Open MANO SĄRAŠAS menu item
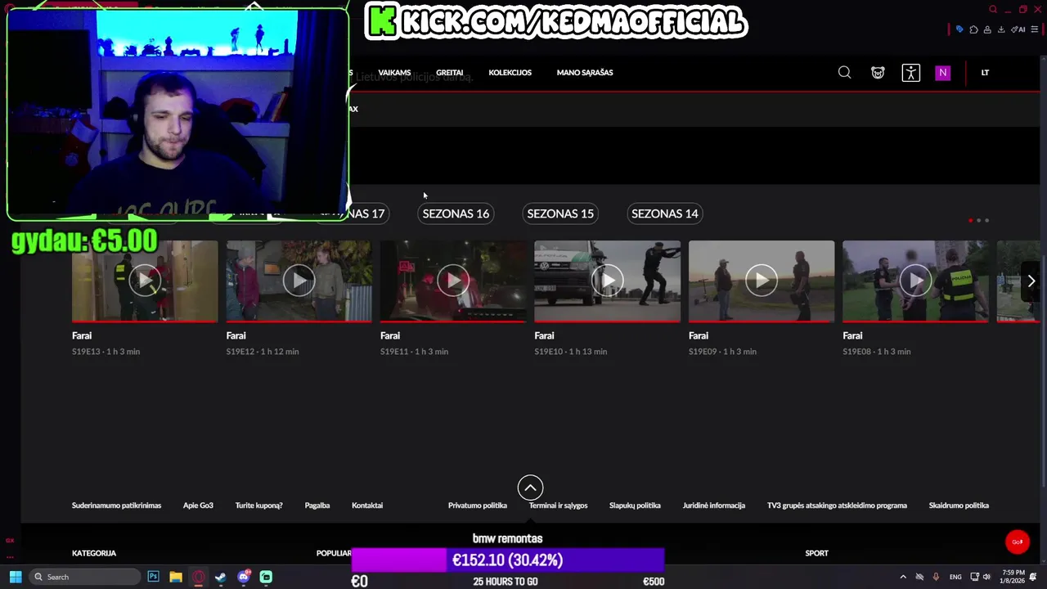This screenshot has width=1047, height=589. coord(585,73)
